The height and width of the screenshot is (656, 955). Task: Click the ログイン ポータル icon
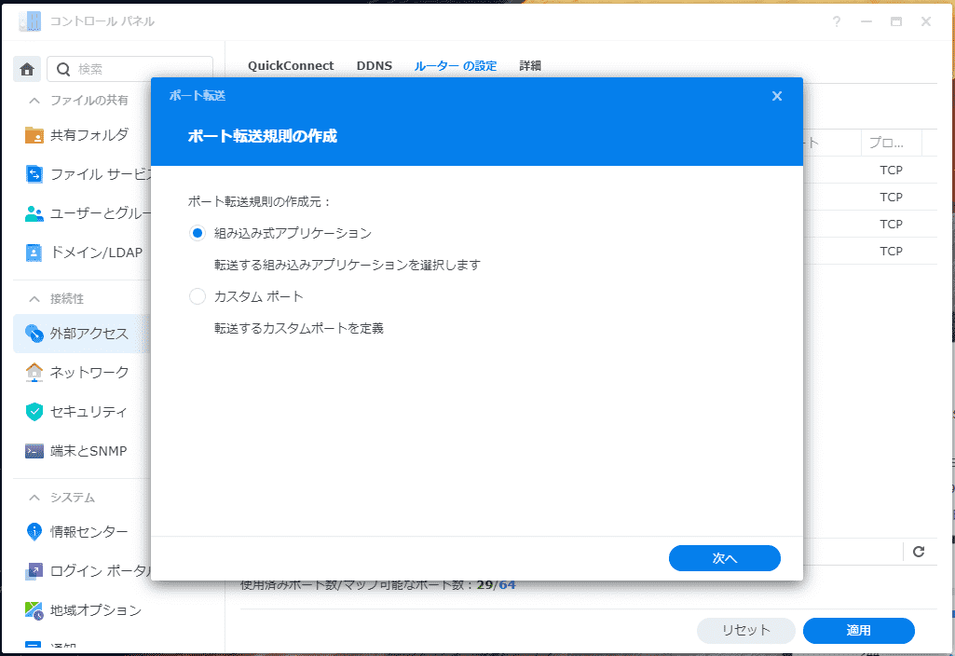click(x=34, y=570)
